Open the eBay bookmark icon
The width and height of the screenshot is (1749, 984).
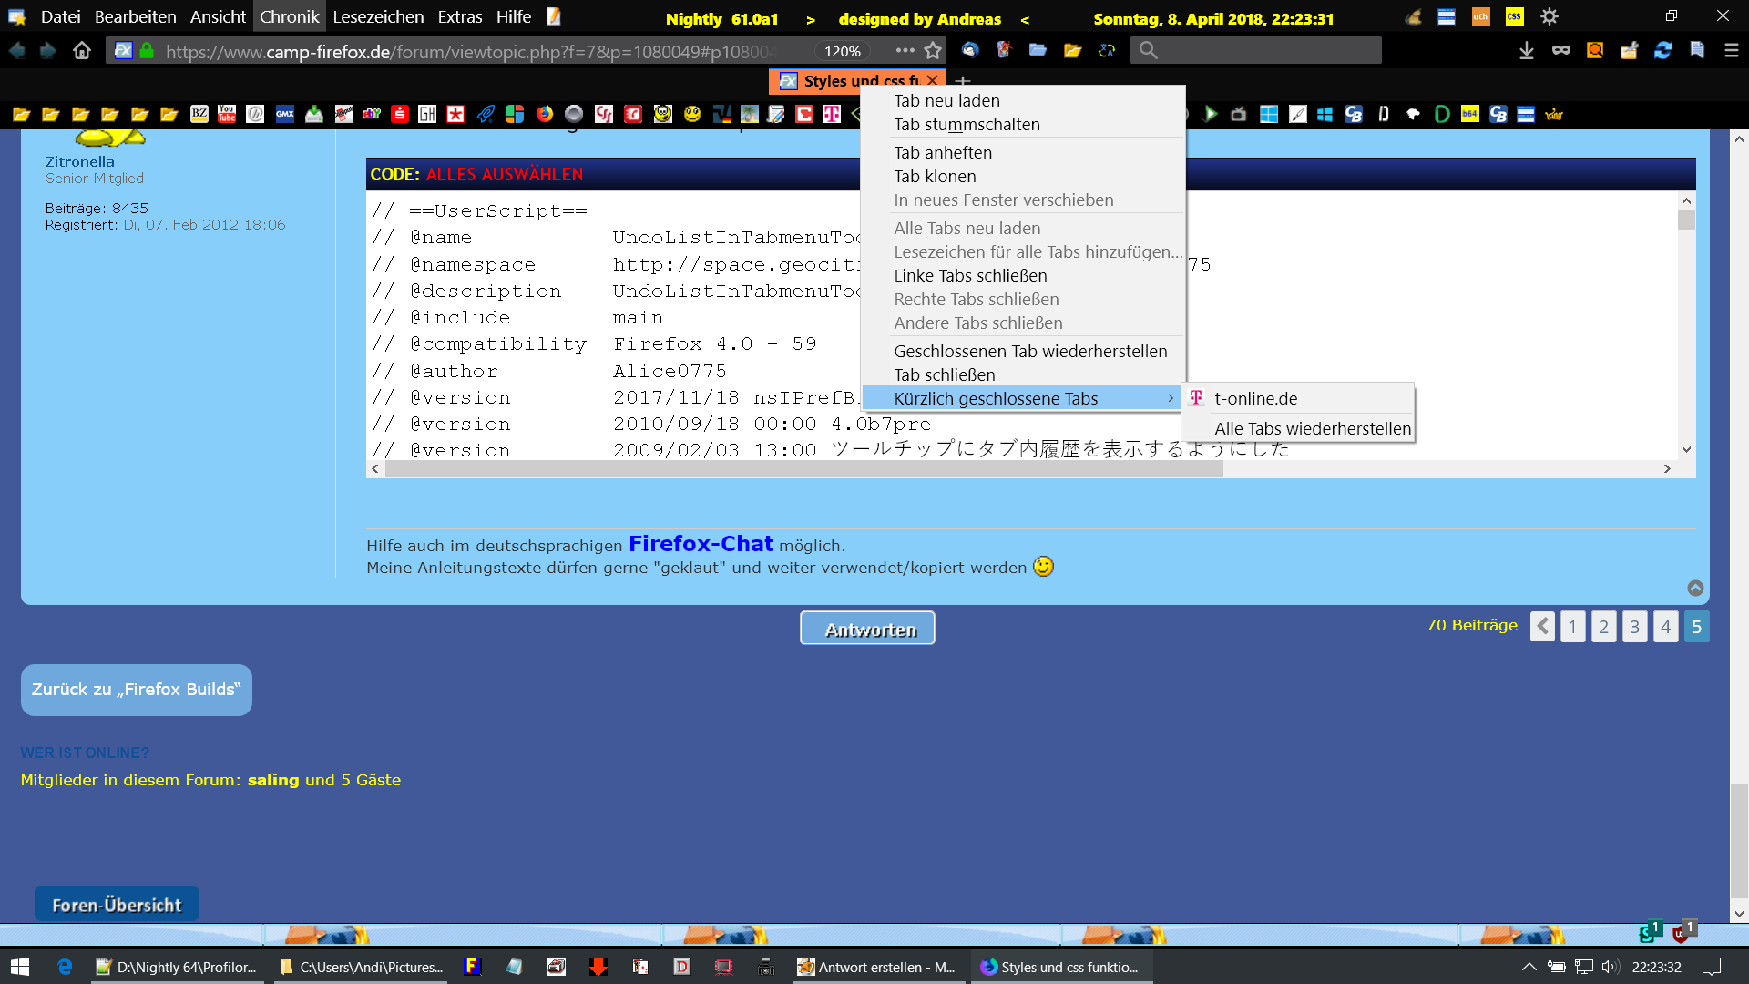click(x=371, y=114)
